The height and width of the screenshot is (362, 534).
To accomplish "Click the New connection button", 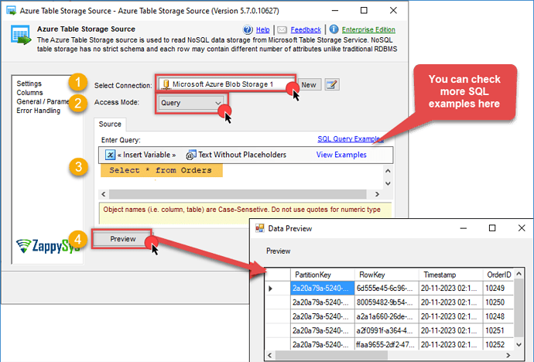I will [309, 85].
